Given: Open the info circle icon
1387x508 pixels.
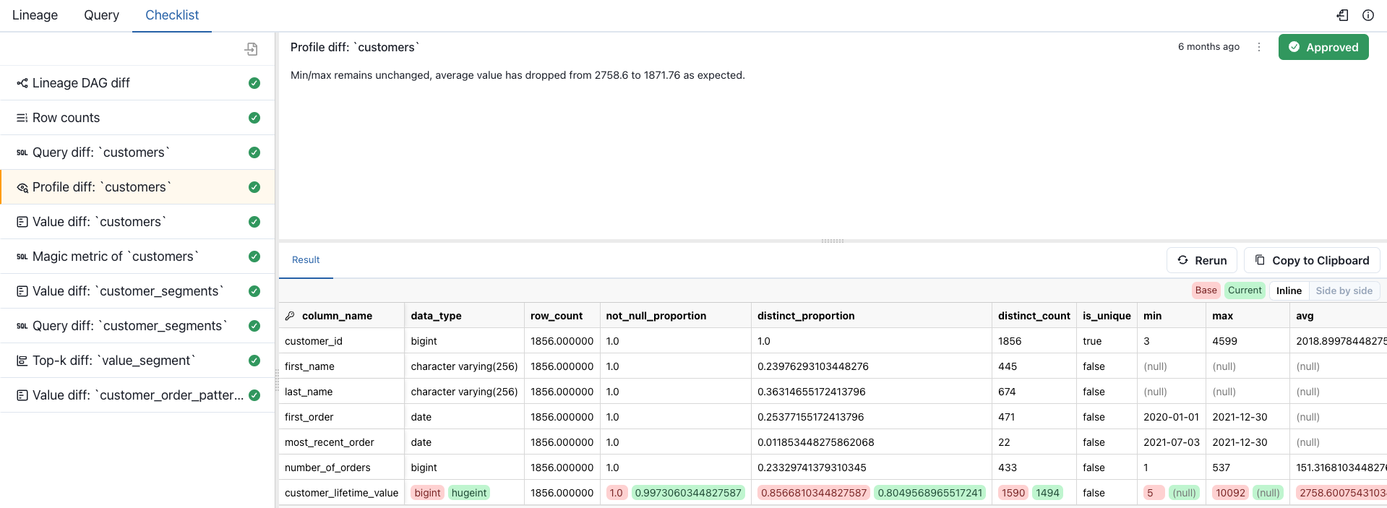Looking at the screenshot, I should (1368, 15).
